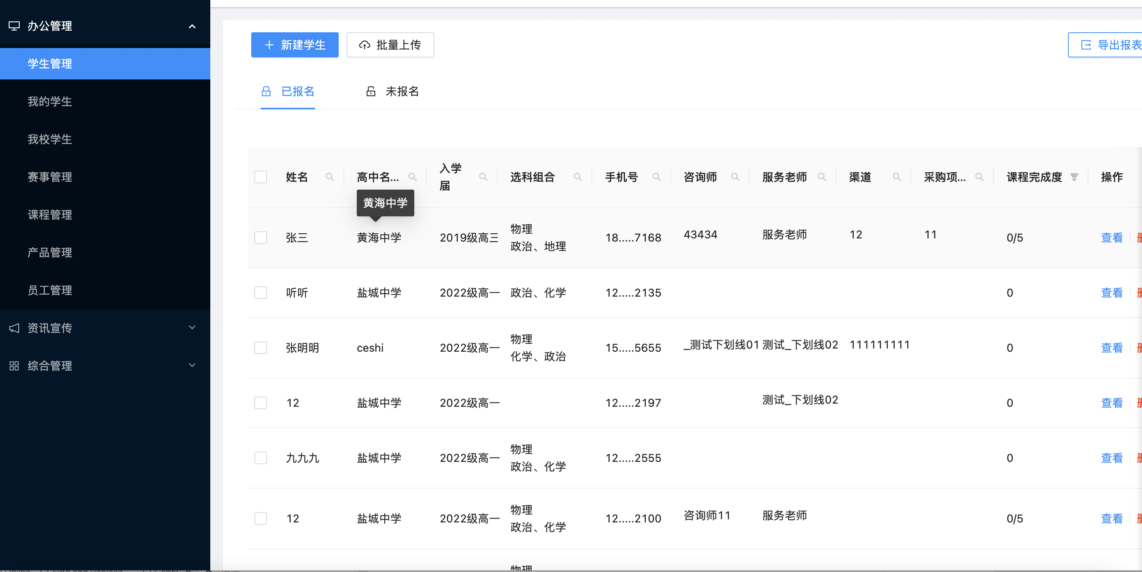The width and height of the screenshot is (1142, 572).
Task: Click the 2019级高三 cell
Action: (x=469, y=238)
